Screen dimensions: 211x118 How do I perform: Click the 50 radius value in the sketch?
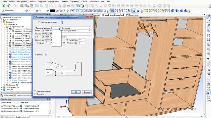[63, 67]
